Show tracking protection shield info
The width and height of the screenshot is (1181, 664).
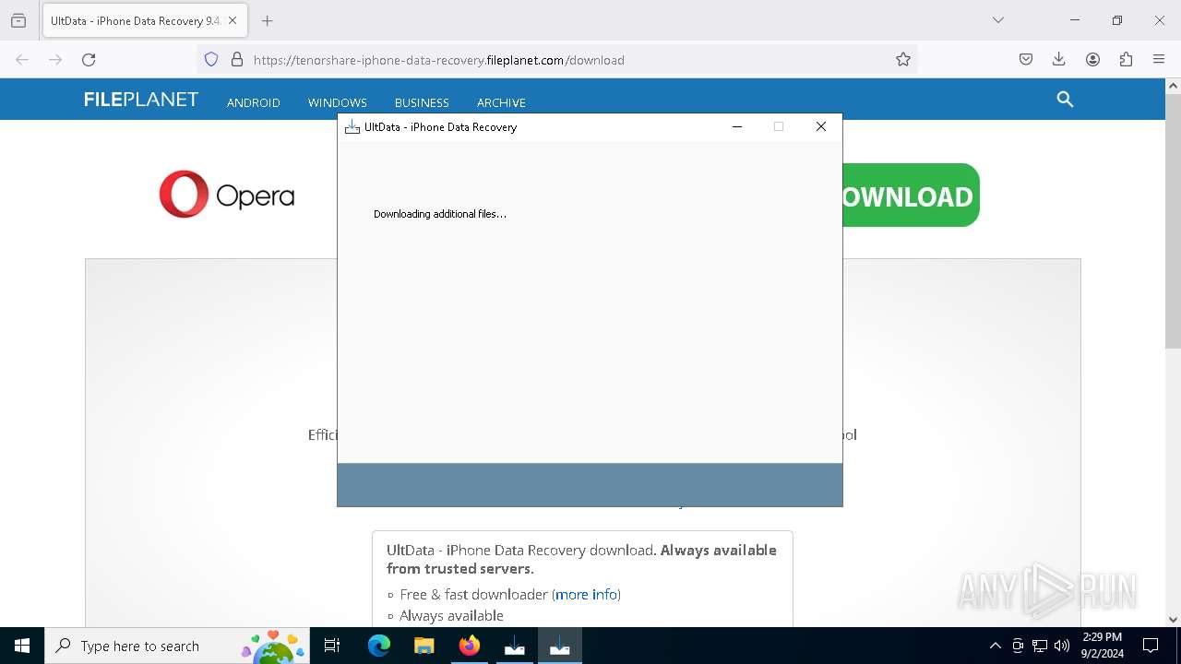click(211, 59)
